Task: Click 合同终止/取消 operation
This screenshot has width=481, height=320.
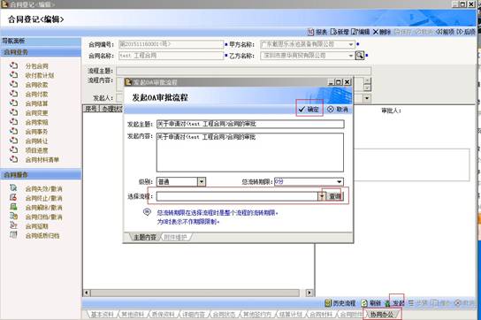Action: pyautogui.click(x=43, y=198)
